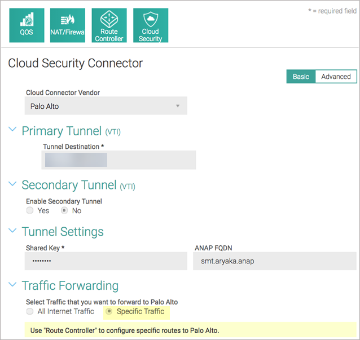
Task: Select No for Enable Secondary Tunnel
Action: point(64,210)
